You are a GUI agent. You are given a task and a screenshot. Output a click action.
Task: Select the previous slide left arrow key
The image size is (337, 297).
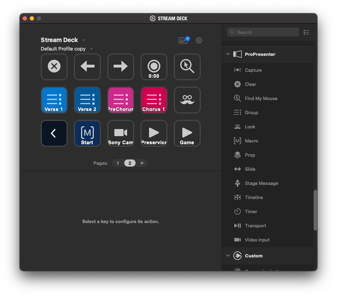(x=87, y=67)
